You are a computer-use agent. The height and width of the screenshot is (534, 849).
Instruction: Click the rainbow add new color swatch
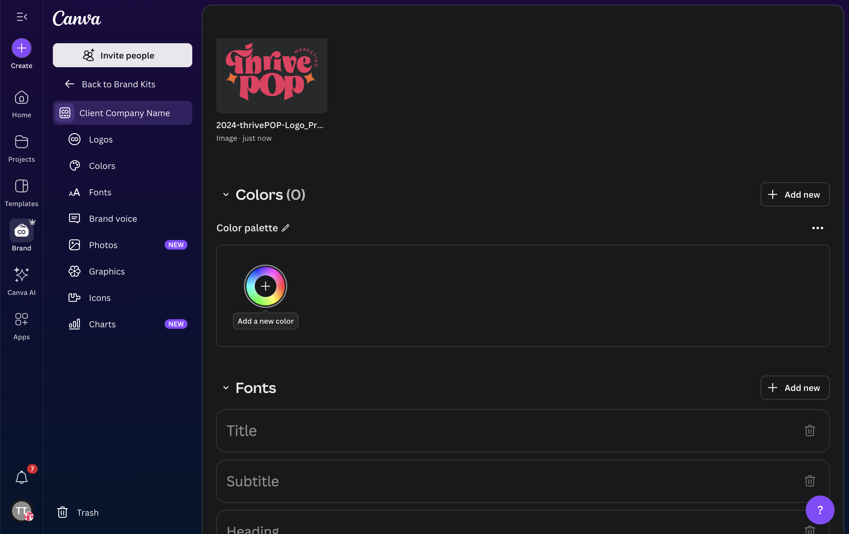pyautogui.click(x=266, y=286)
